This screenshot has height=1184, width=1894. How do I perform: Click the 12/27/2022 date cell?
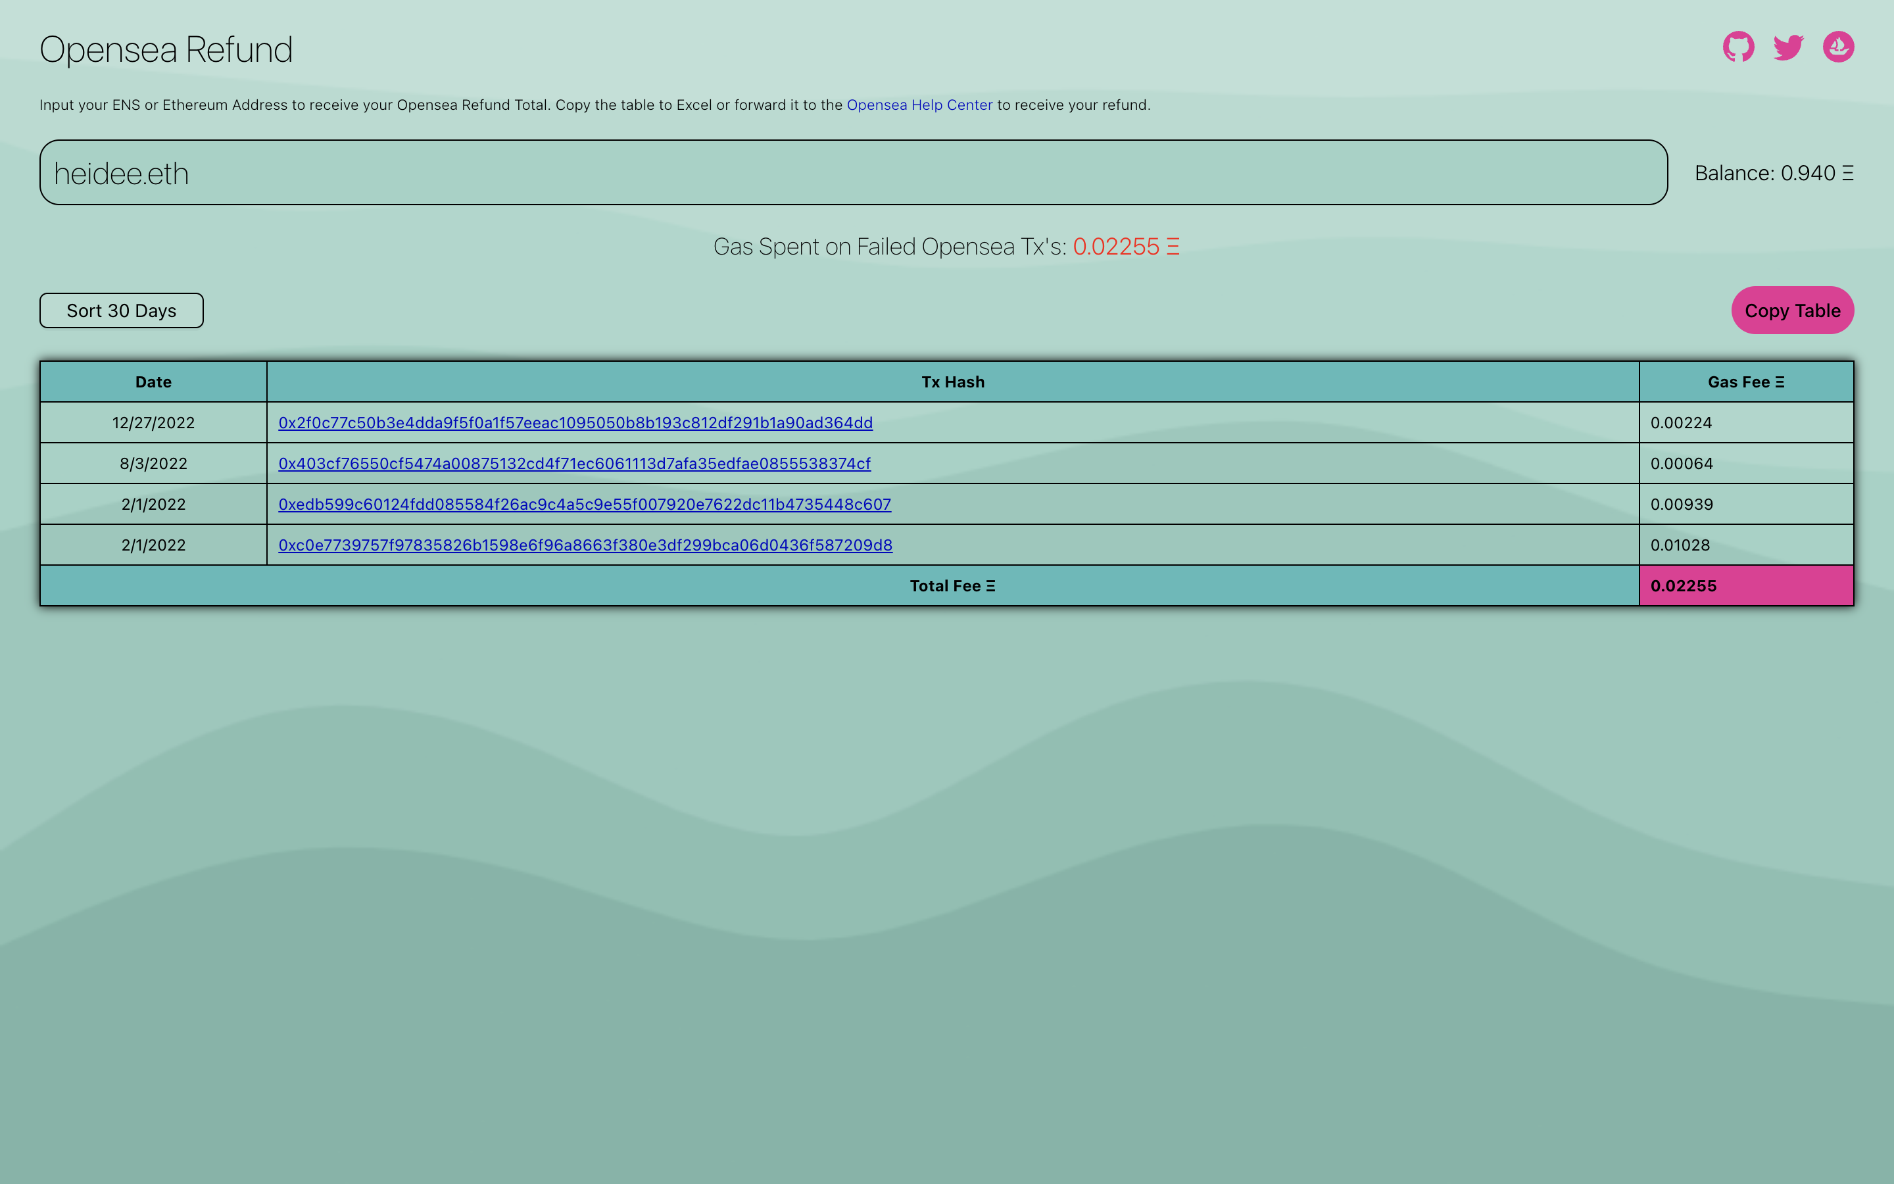[153, 423]
